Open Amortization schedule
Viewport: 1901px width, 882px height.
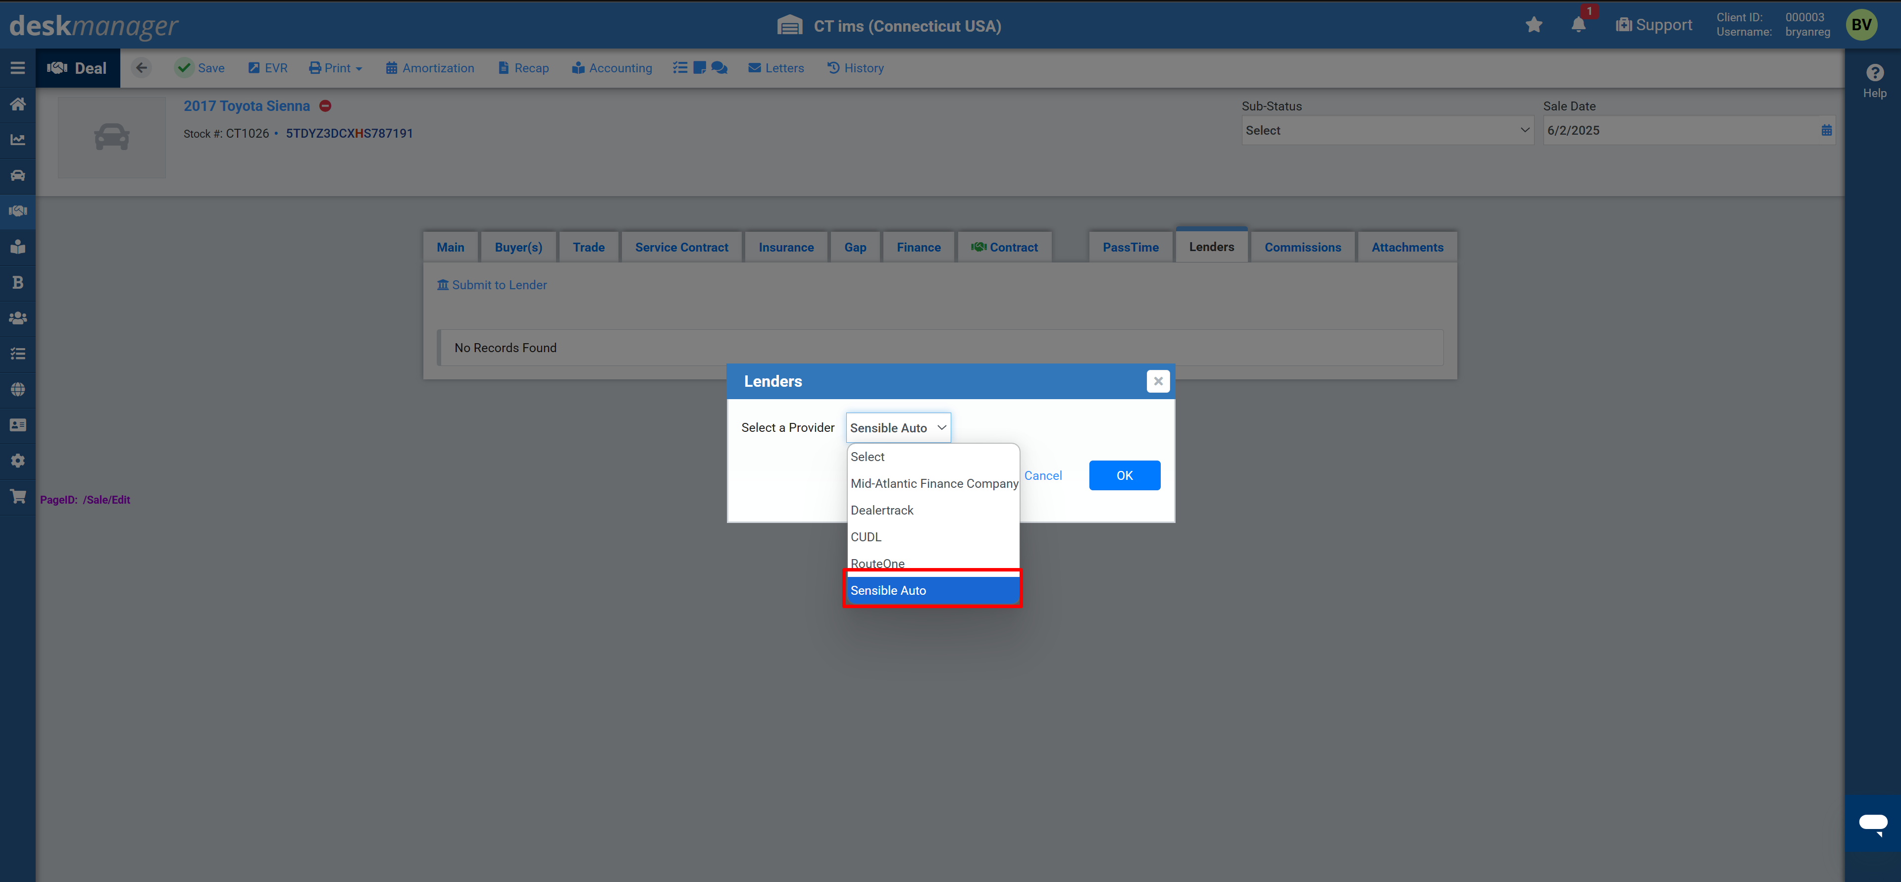tap(429, 68)
